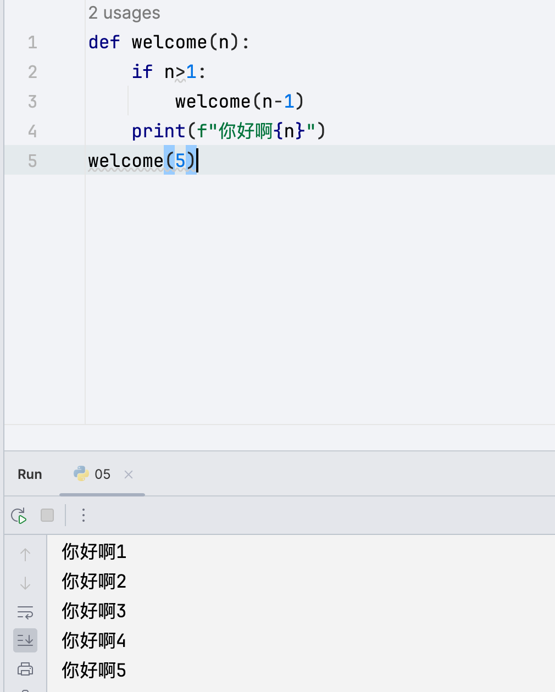Screen dimensions: 555x692
Task: Jump up the stack trace arrow
Action: click(x=25, y=555)
